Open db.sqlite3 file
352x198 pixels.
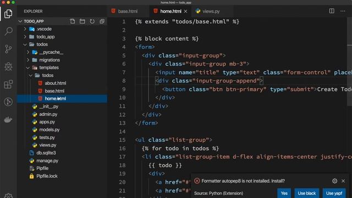[x=46, y=153]
